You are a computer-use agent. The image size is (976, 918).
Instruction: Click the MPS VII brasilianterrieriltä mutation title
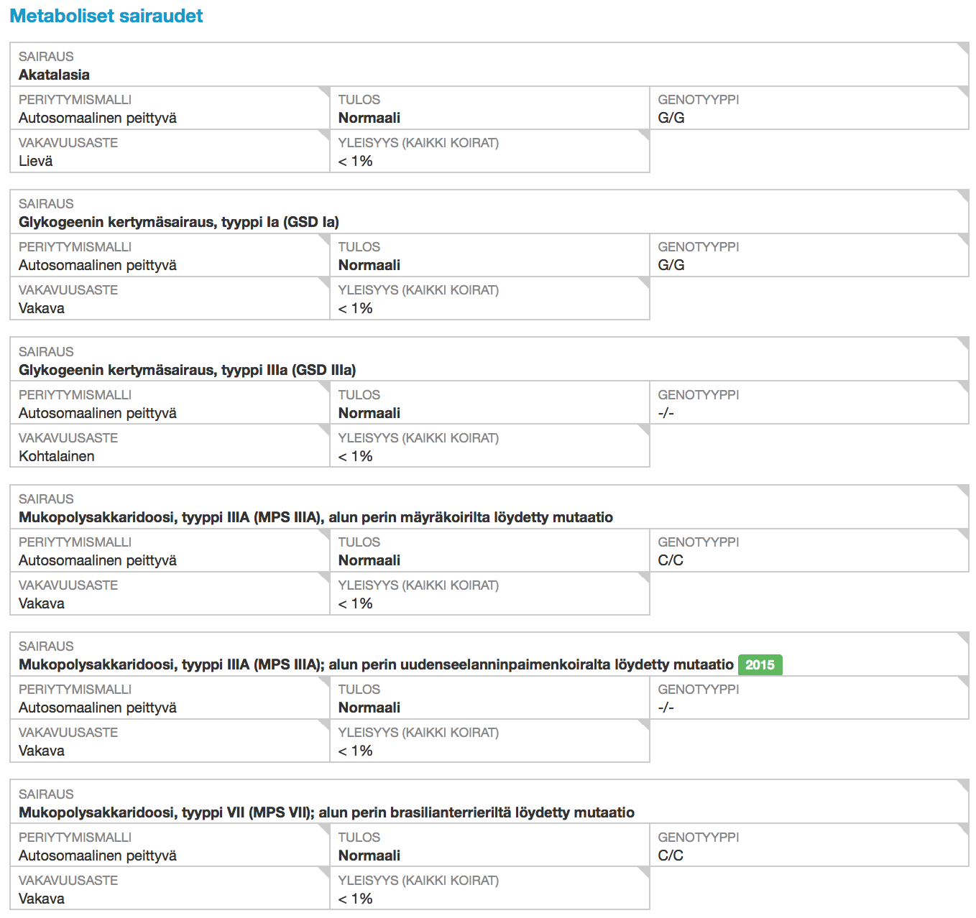[x=326, y=812]
